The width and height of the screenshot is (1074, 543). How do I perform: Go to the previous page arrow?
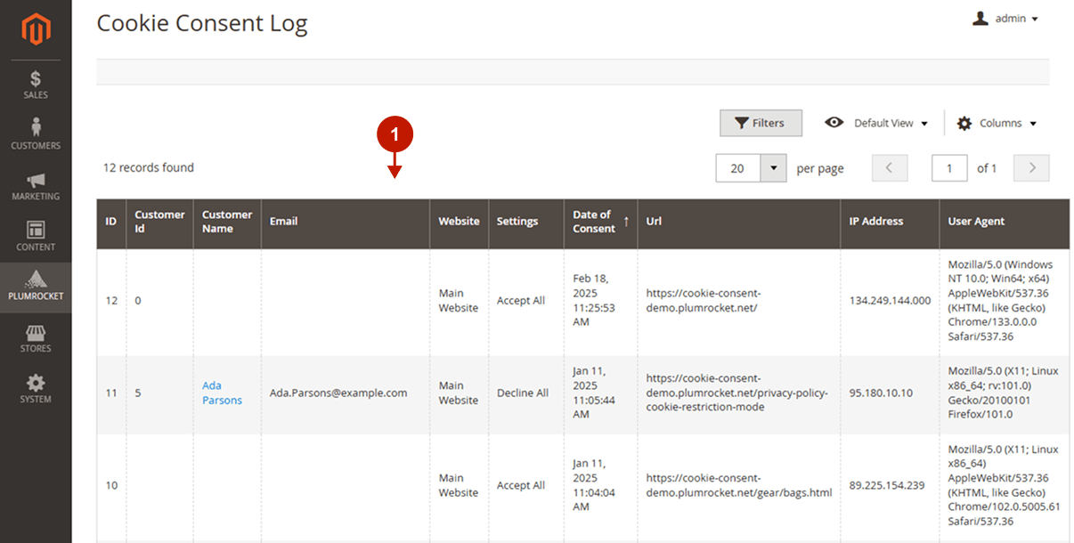coord(890,168)
